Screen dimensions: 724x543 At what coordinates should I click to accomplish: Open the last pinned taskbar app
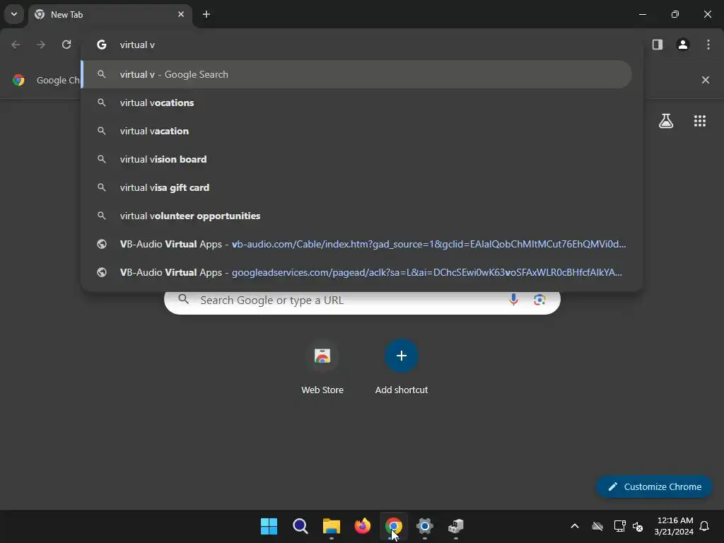click(456, 526)
